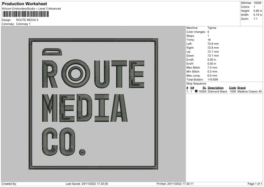Click the Madeira Classic 40 brand
The height and width of the screenshot is (187, 264).
tap(249, 91)
